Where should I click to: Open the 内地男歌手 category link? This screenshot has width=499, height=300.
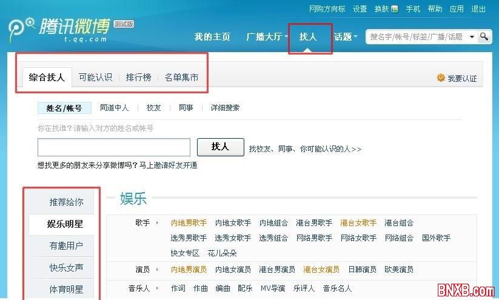click(189, 223)
